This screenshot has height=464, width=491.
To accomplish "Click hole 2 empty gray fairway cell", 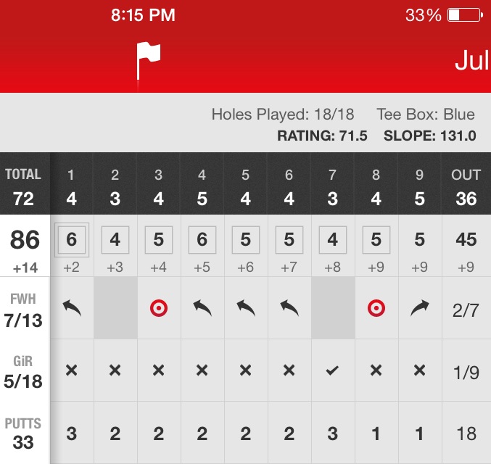I will click(x=115, y=309).
